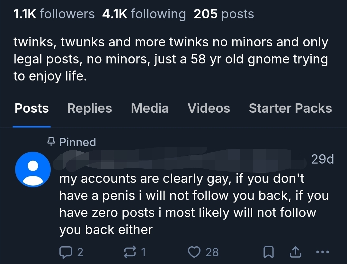The image size is (347, 264).
Task: Switch to the Replies tab
Action: pos(90,108)
